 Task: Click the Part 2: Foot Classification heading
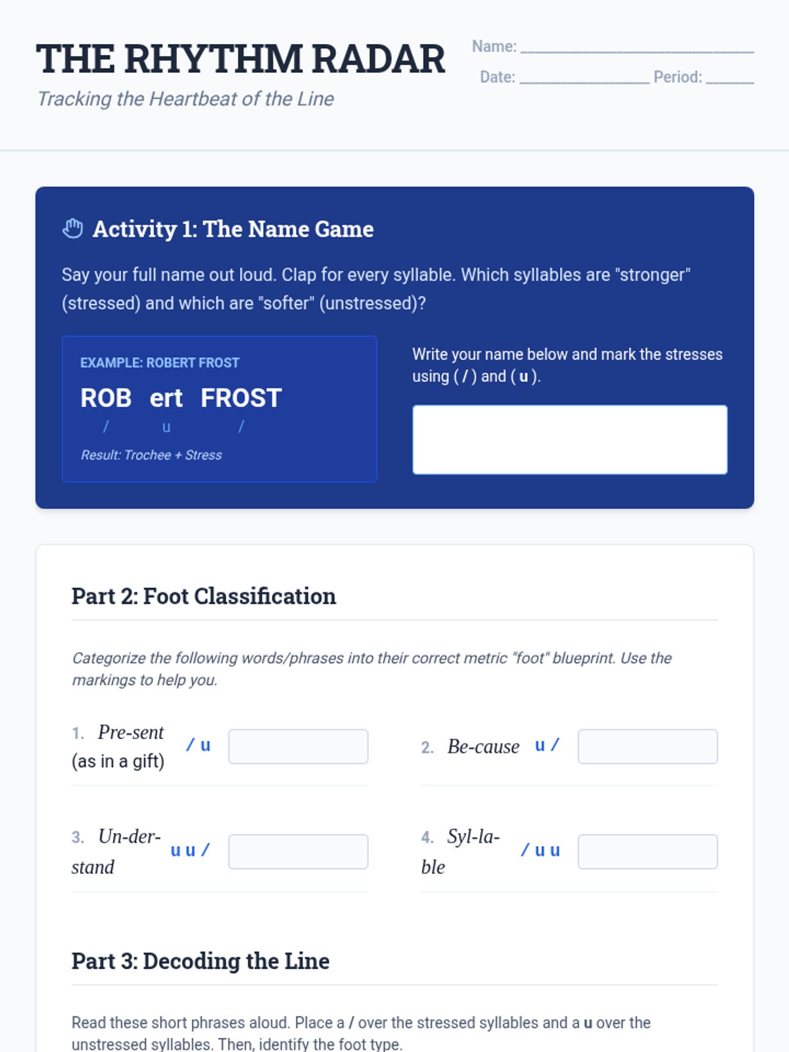click(203, 596)
